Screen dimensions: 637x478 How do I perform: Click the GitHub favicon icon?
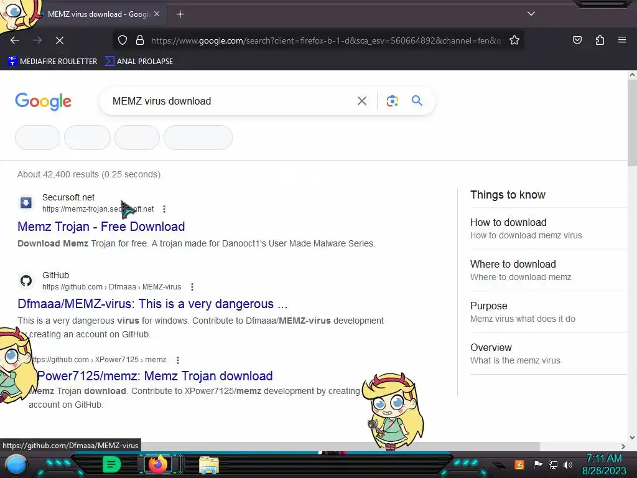26,281
